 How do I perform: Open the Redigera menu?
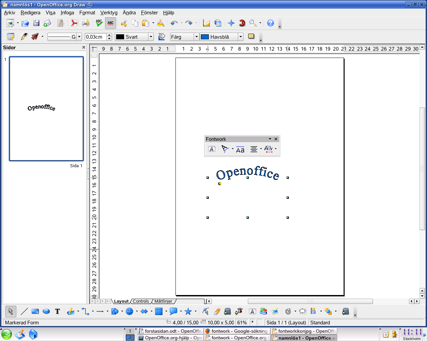pos(30,13)
